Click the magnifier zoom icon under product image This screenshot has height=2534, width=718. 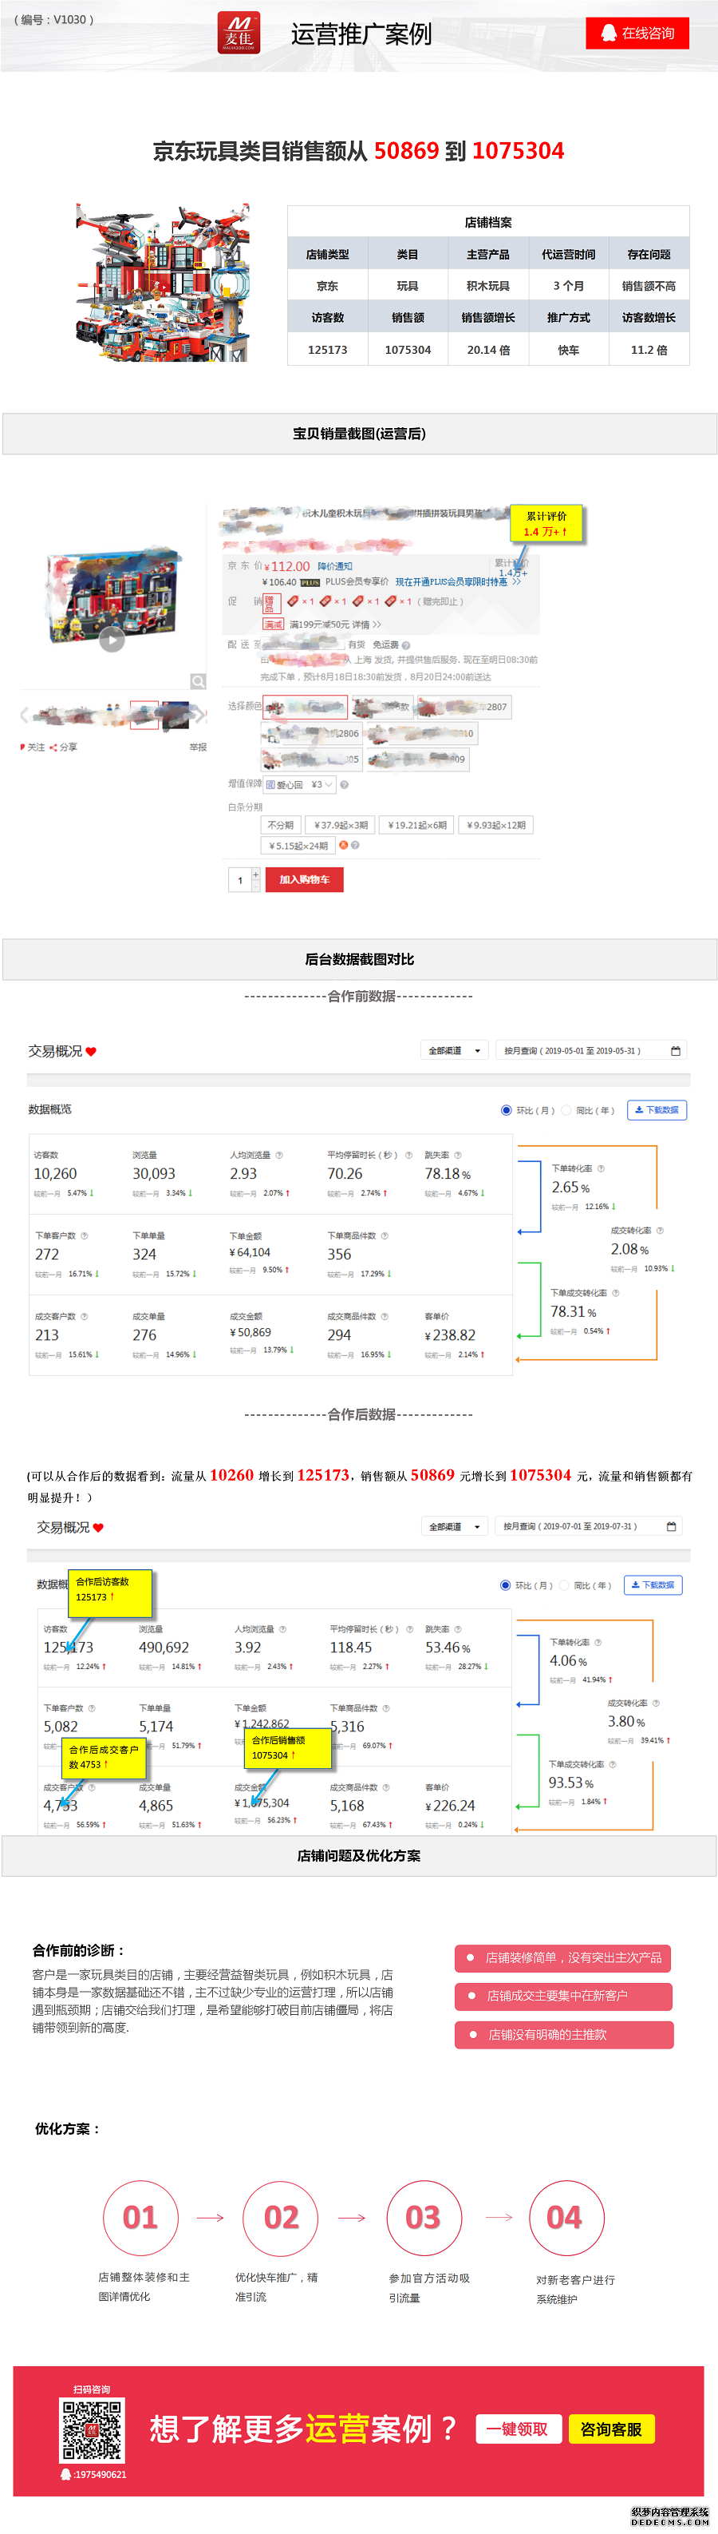tap(199, 682)
